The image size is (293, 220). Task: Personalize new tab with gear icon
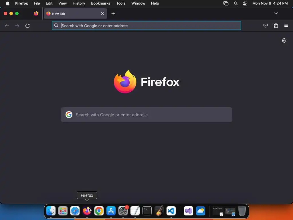pyautogui.click(x=284, y=40)
